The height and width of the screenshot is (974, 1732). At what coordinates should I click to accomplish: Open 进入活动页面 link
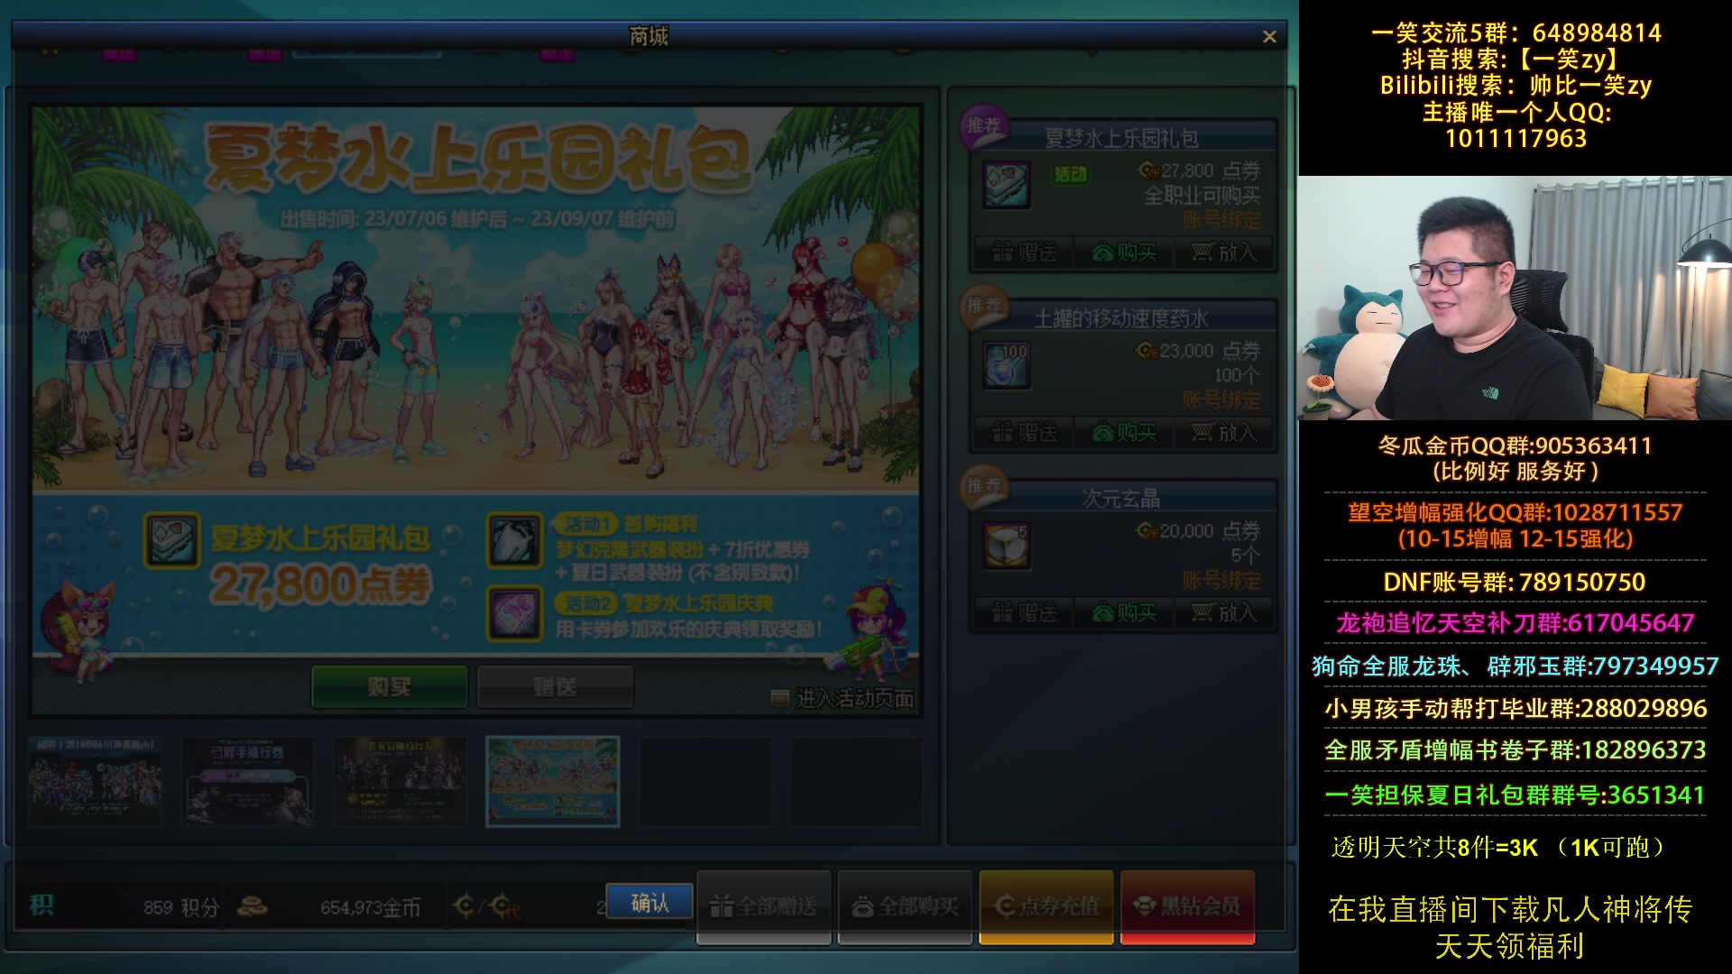pos(843,699)
